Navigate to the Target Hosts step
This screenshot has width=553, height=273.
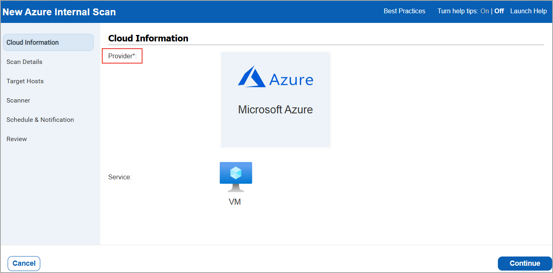[25, 81]
